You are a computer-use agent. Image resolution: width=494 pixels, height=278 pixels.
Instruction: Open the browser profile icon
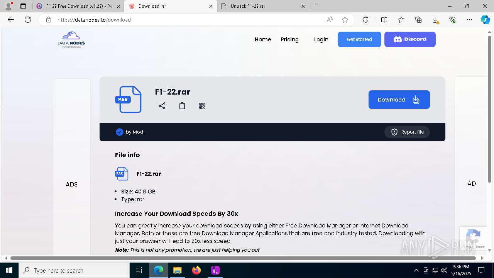click(x=8, y=6)
